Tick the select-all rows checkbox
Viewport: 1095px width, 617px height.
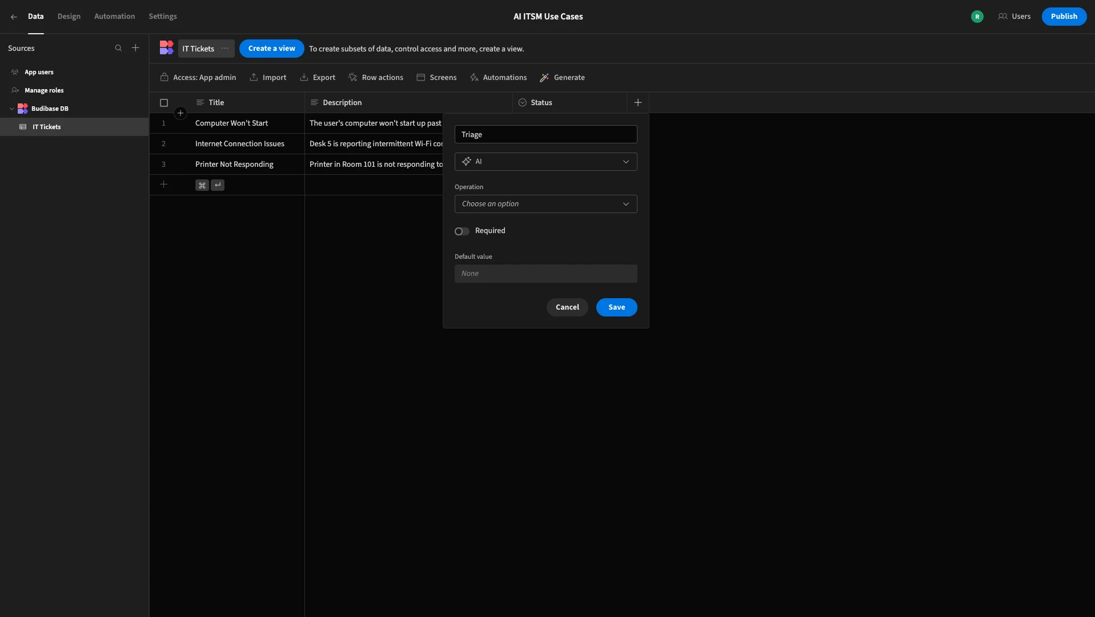tap(164, 103)
